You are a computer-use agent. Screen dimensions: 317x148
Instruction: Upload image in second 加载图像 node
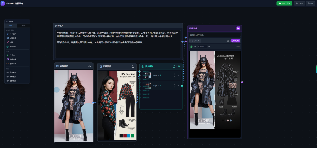[x=133, y=66]
